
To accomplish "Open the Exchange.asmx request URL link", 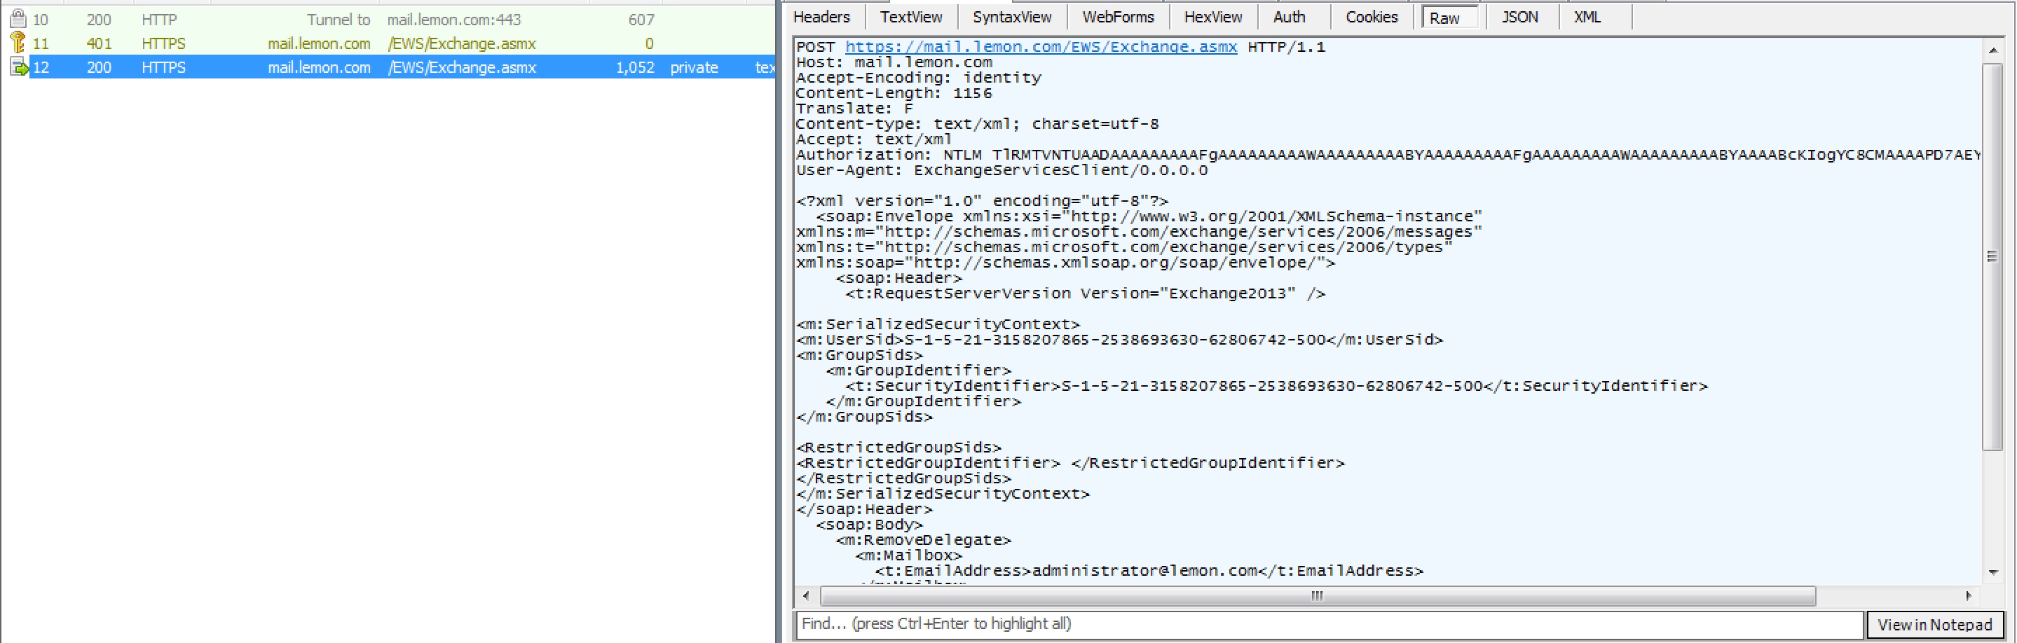I will click(x=1041, y=47).
